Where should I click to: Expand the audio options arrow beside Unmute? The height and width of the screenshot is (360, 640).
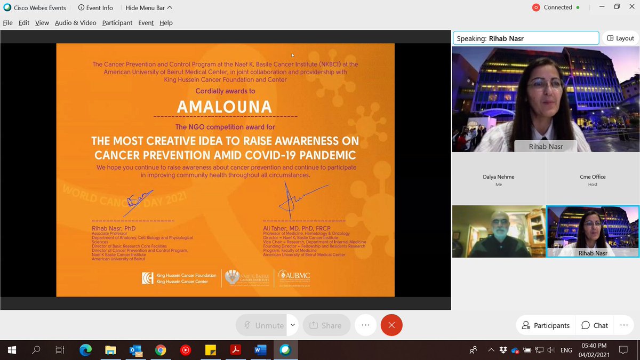coord(293,325)
